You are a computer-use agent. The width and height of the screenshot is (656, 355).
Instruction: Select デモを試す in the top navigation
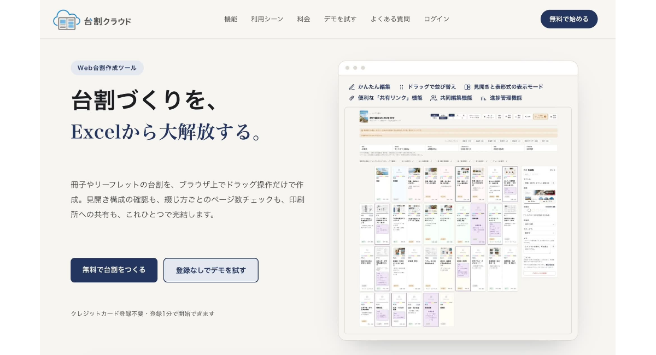[x=340, y=19]
